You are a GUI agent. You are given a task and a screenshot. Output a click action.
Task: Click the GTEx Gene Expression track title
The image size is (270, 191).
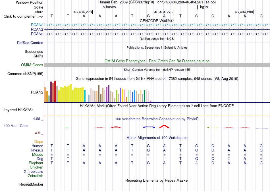point(157,79)
